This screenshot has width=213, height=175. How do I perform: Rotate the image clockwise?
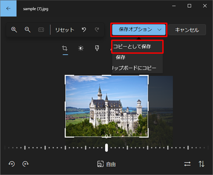pos(26,164)
